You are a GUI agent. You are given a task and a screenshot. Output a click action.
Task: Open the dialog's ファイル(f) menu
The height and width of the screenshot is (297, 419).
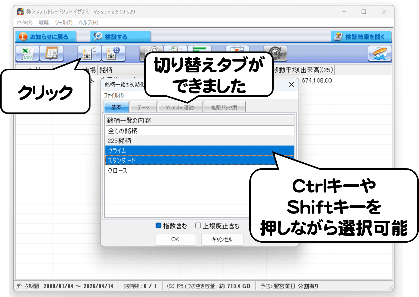pos(114,95)
